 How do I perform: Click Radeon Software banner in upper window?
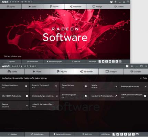coord(65,34)
